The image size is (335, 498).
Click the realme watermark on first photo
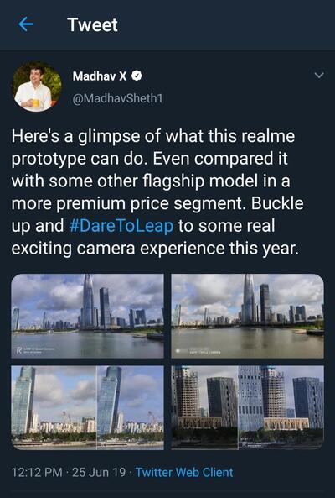pos(35,350)
